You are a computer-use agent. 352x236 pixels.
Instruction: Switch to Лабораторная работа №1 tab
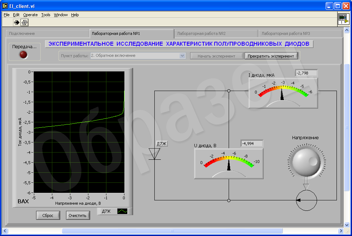tap(132, 33)
